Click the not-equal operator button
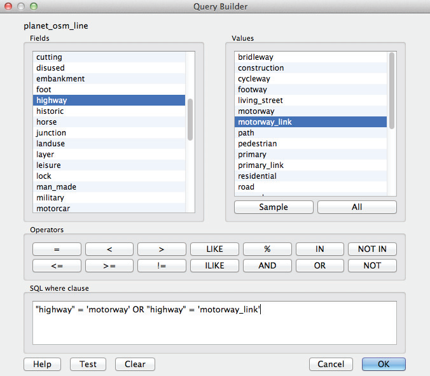The image size is (430, 376). point(162,265)
